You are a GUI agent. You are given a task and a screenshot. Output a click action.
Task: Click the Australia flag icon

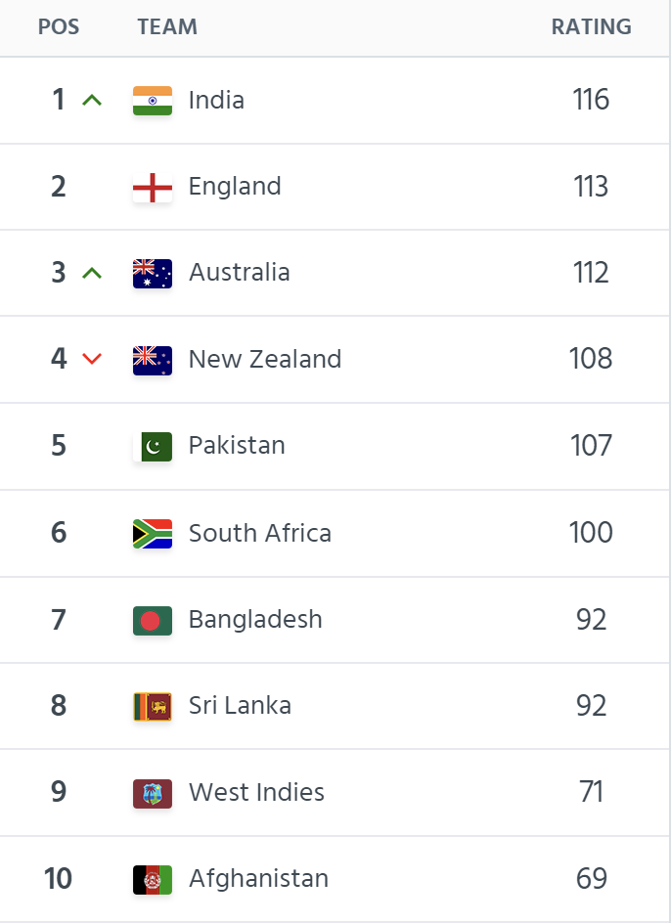(x=153, y=274)
